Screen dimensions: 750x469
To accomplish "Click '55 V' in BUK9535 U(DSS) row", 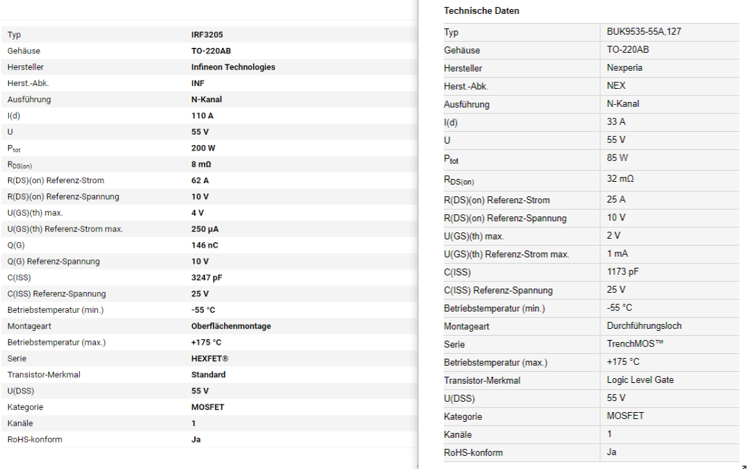I will point(615,398).
